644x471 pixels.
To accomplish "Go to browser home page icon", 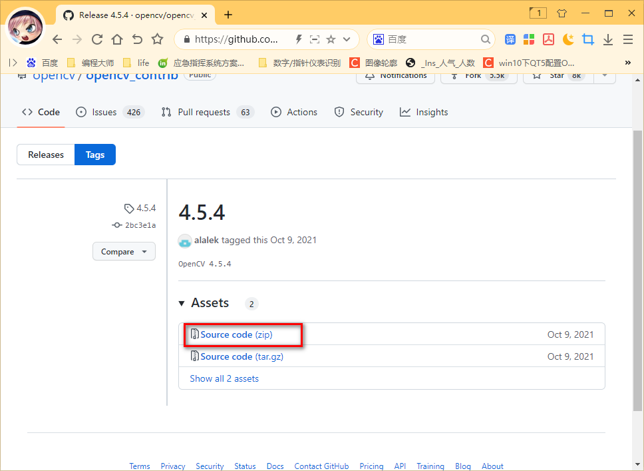I will [x=117, y=39].
